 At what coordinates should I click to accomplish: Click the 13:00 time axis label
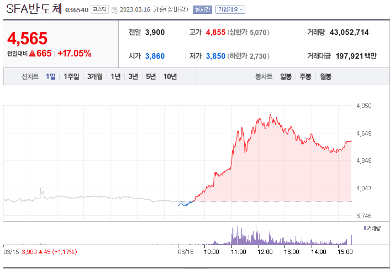[x=292, y=252]
